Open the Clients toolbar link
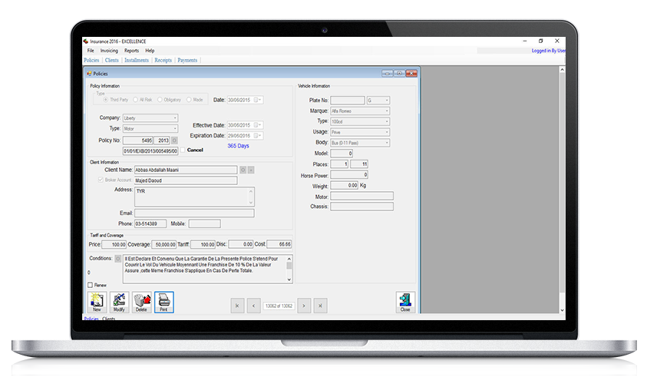 111,61
